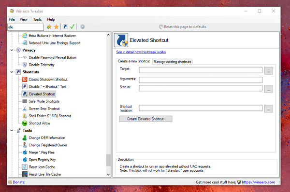Click Reset this page to defaults
290x192 pixels.
pyautogui.click(x=183, y=27)
